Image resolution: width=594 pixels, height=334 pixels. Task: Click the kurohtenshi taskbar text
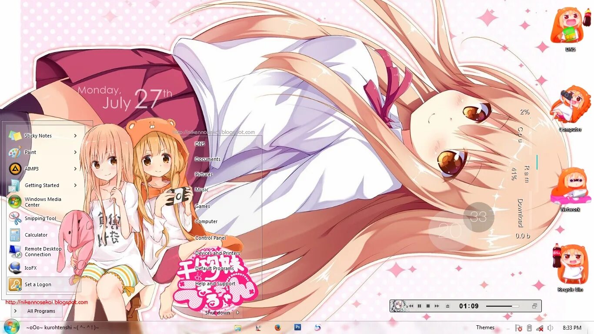(62, 327)
